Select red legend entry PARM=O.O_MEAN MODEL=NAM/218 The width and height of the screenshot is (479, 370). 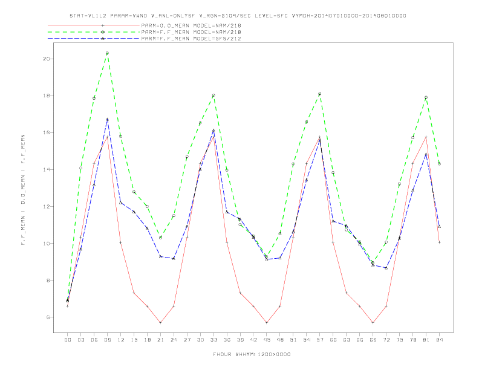(191, 25)
